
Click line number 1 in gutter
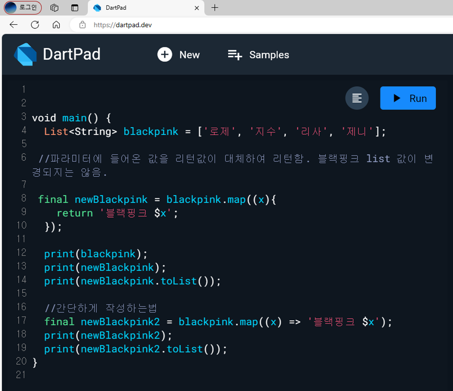click(24, 89)
